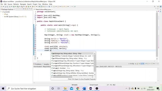Screen dimensions: 162x91
Task: Click the editor vertical scrollbar thumb
Action: pyautogui.click(x=157, y=35)
